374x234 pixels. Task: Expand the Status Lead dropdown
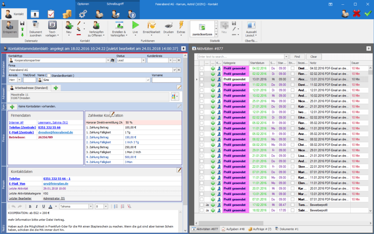pos(144,60)
